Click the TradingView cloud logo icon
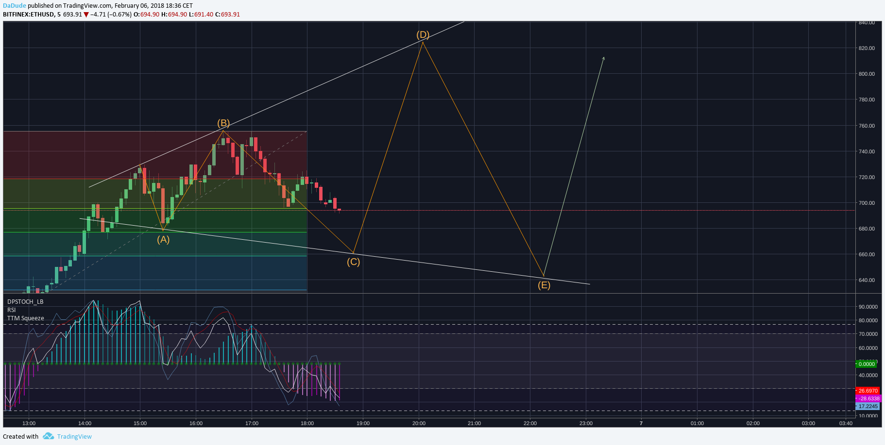The height and width of the screenshot is (445, 885). (x=48, y=436)
